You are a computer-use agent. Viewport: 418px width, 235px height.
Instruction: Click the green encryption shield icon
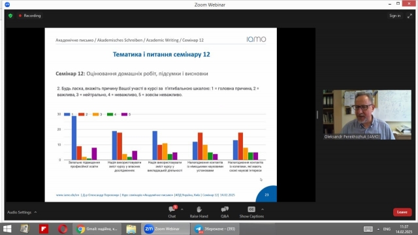10,16
